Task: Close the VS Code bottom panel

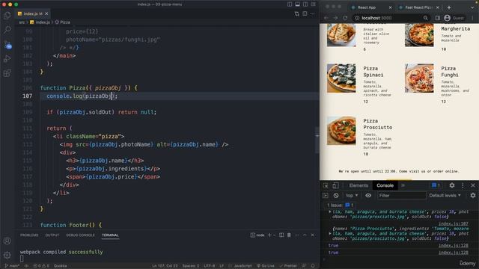Action: 312,235
